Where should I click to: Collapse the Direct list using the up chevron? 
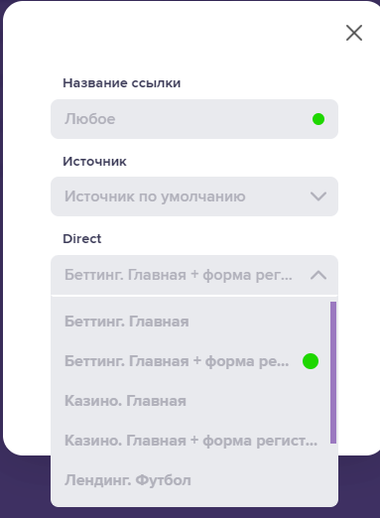pyautogui.click(x=318, y=275)
